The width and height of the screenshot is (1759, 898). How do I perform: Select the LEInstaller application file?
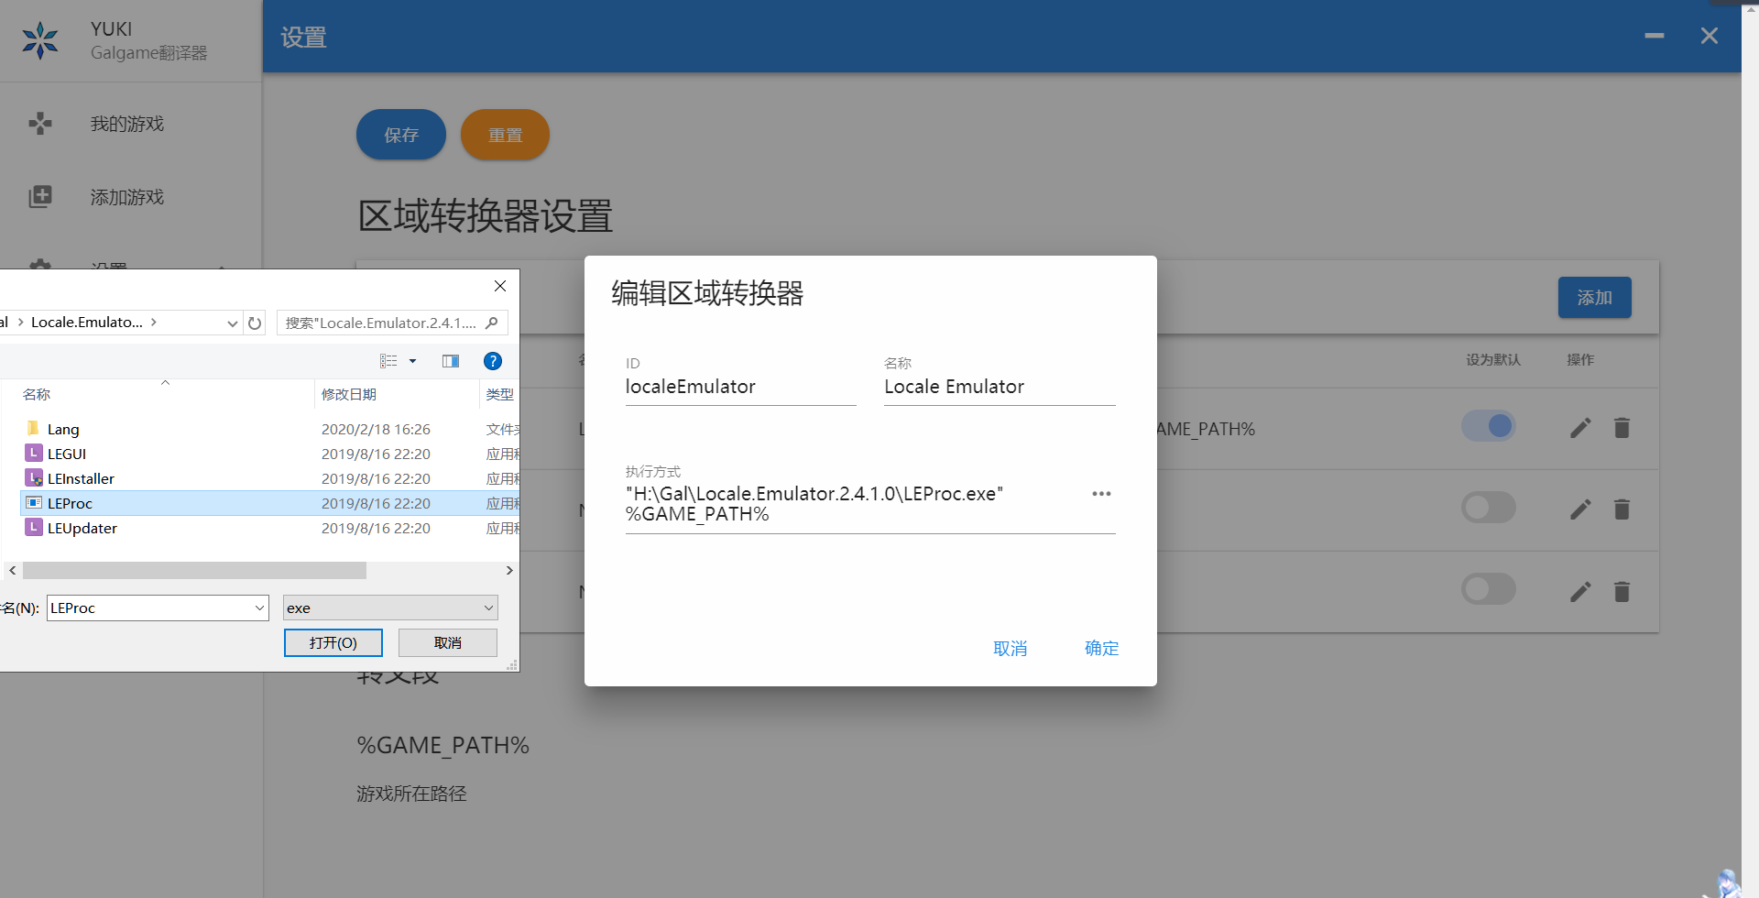[x=70, y=478]
